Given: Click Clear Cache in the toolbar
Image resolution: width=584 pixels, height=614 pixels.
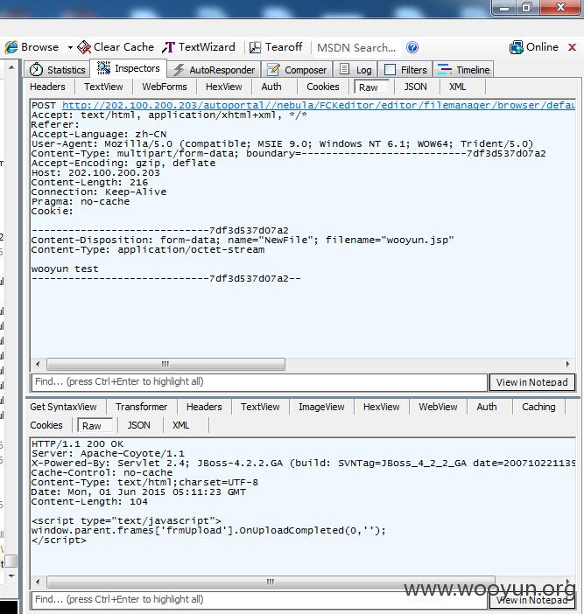Looking at the screenshot, I should pos(116,47).
